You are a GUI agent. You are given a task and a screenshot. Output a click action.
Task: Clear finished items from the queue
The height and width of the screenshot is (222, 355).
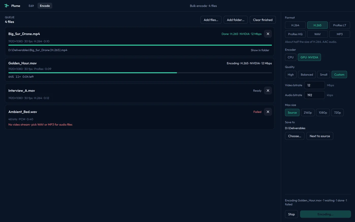coord(263,20)
